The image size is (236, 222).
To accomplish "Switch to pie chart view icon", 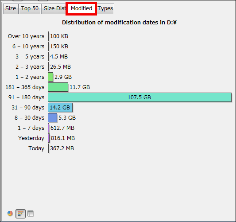I will [10, 214].
